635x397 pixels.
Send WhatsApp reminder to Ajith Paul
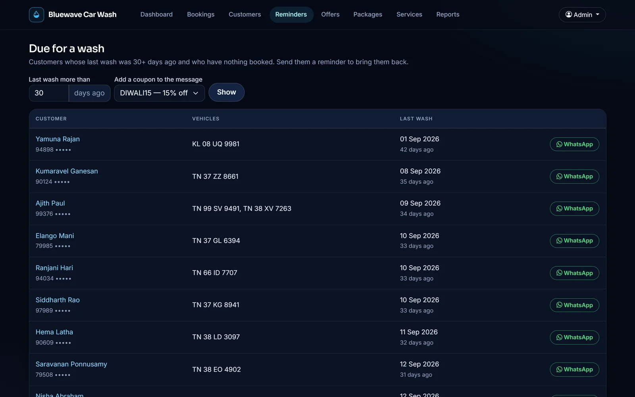coord(574,208)
